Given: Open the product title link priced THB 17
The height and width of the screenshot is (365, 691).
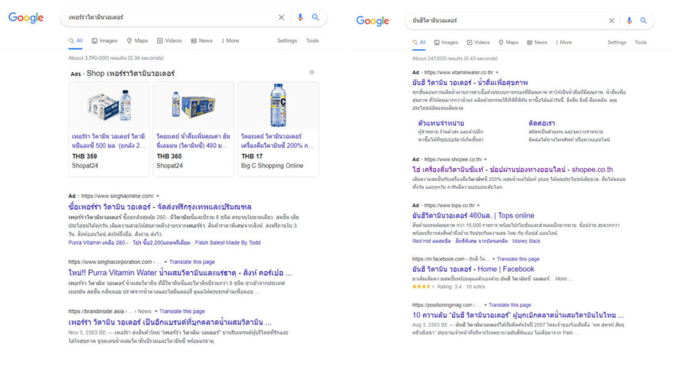Looking at the screenshot, I should click(x=277, y=141).
